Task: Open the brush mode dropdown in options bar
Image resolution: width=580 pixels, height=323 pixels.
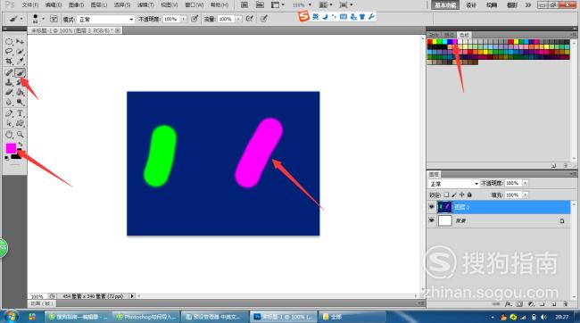Action: coord(106,20)
